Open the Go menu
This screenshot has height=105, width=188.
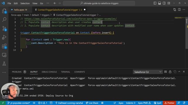[41, 3]
